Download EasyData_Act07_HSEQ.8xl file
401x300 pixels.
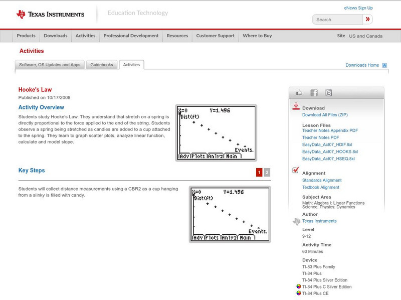point(328,159)
